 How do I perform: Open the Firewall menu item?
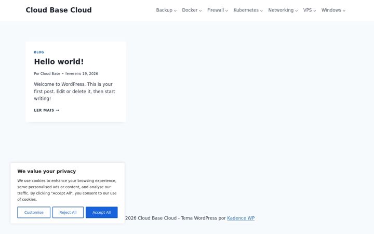(x=216, y=10)
